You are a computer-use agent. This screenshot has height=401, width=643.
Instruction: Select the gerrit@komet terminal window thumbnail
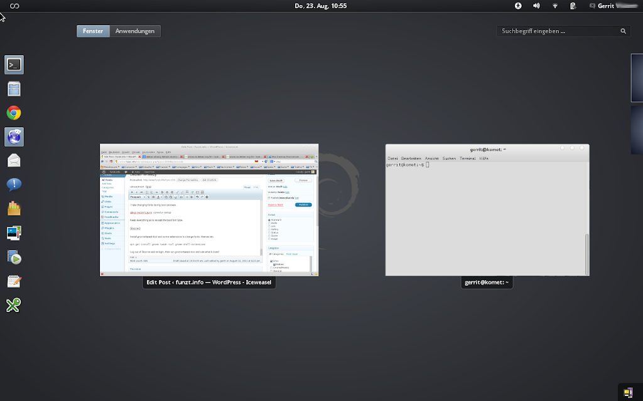coord(487,210)
